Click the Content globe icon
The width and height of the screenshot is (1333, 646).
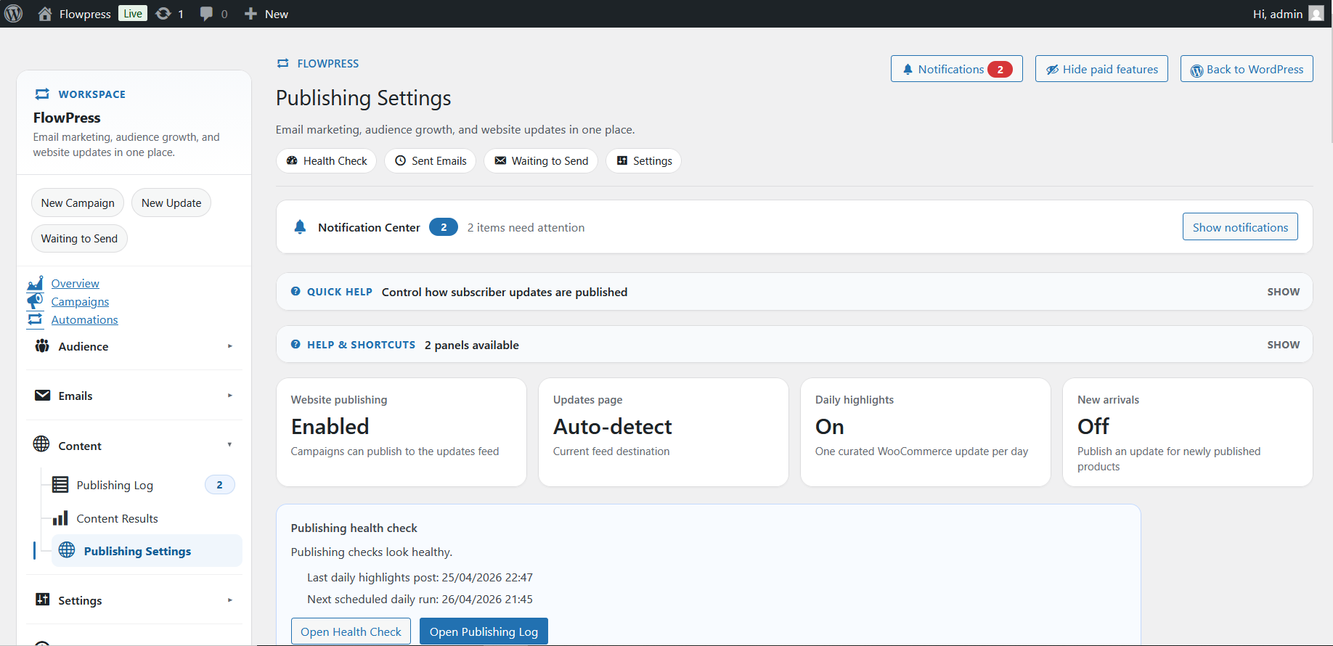pyautogui.click(x=41, y=444)
